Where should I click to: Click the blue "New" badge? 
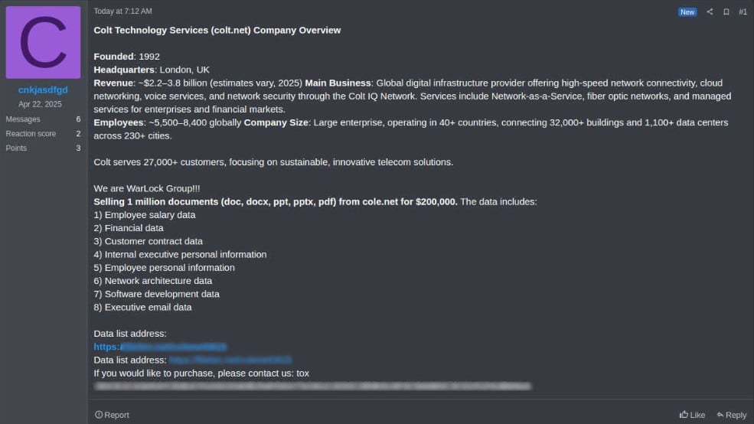click(x=687, y=11)
